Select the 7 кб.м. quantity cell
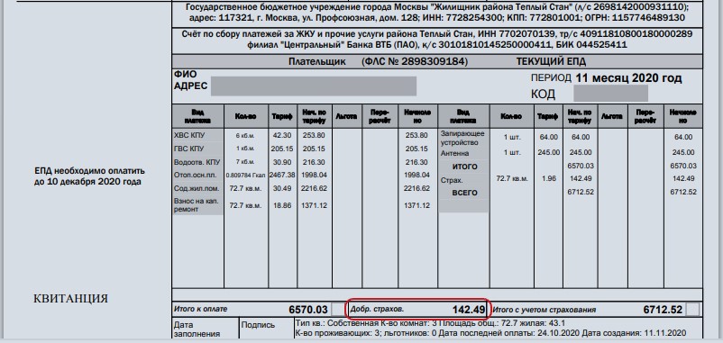Viewport: 723px width, 343px height. tap(246, 163)
